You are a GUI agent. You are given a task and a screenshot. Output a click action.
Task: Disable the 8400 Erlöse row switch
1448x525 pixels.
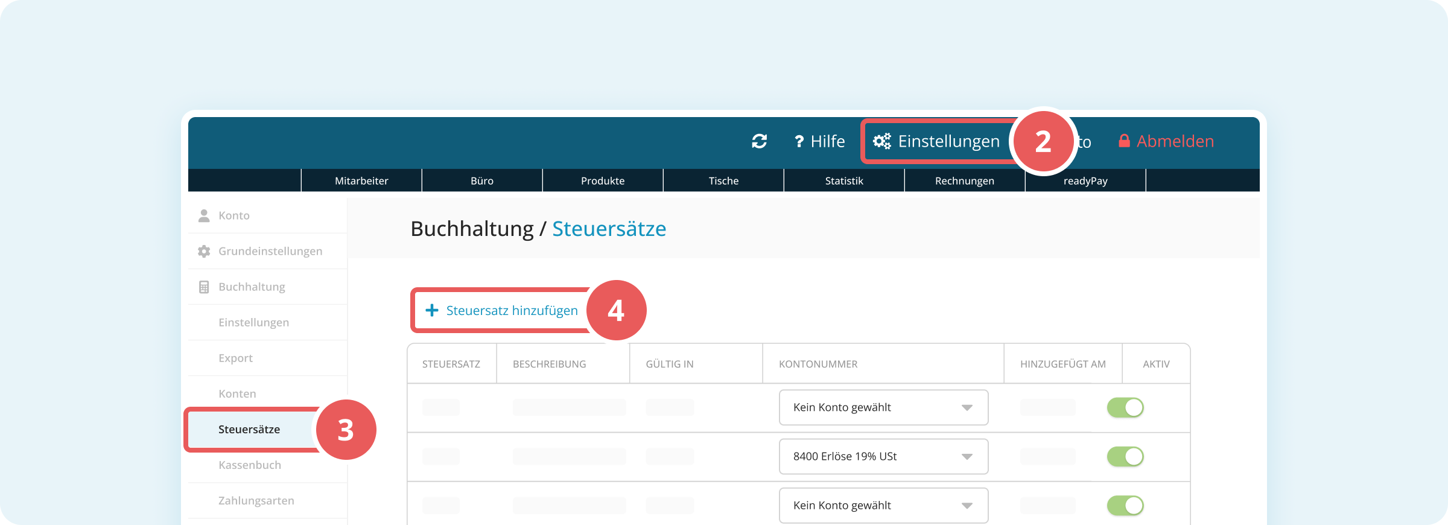pos(1125,456)
